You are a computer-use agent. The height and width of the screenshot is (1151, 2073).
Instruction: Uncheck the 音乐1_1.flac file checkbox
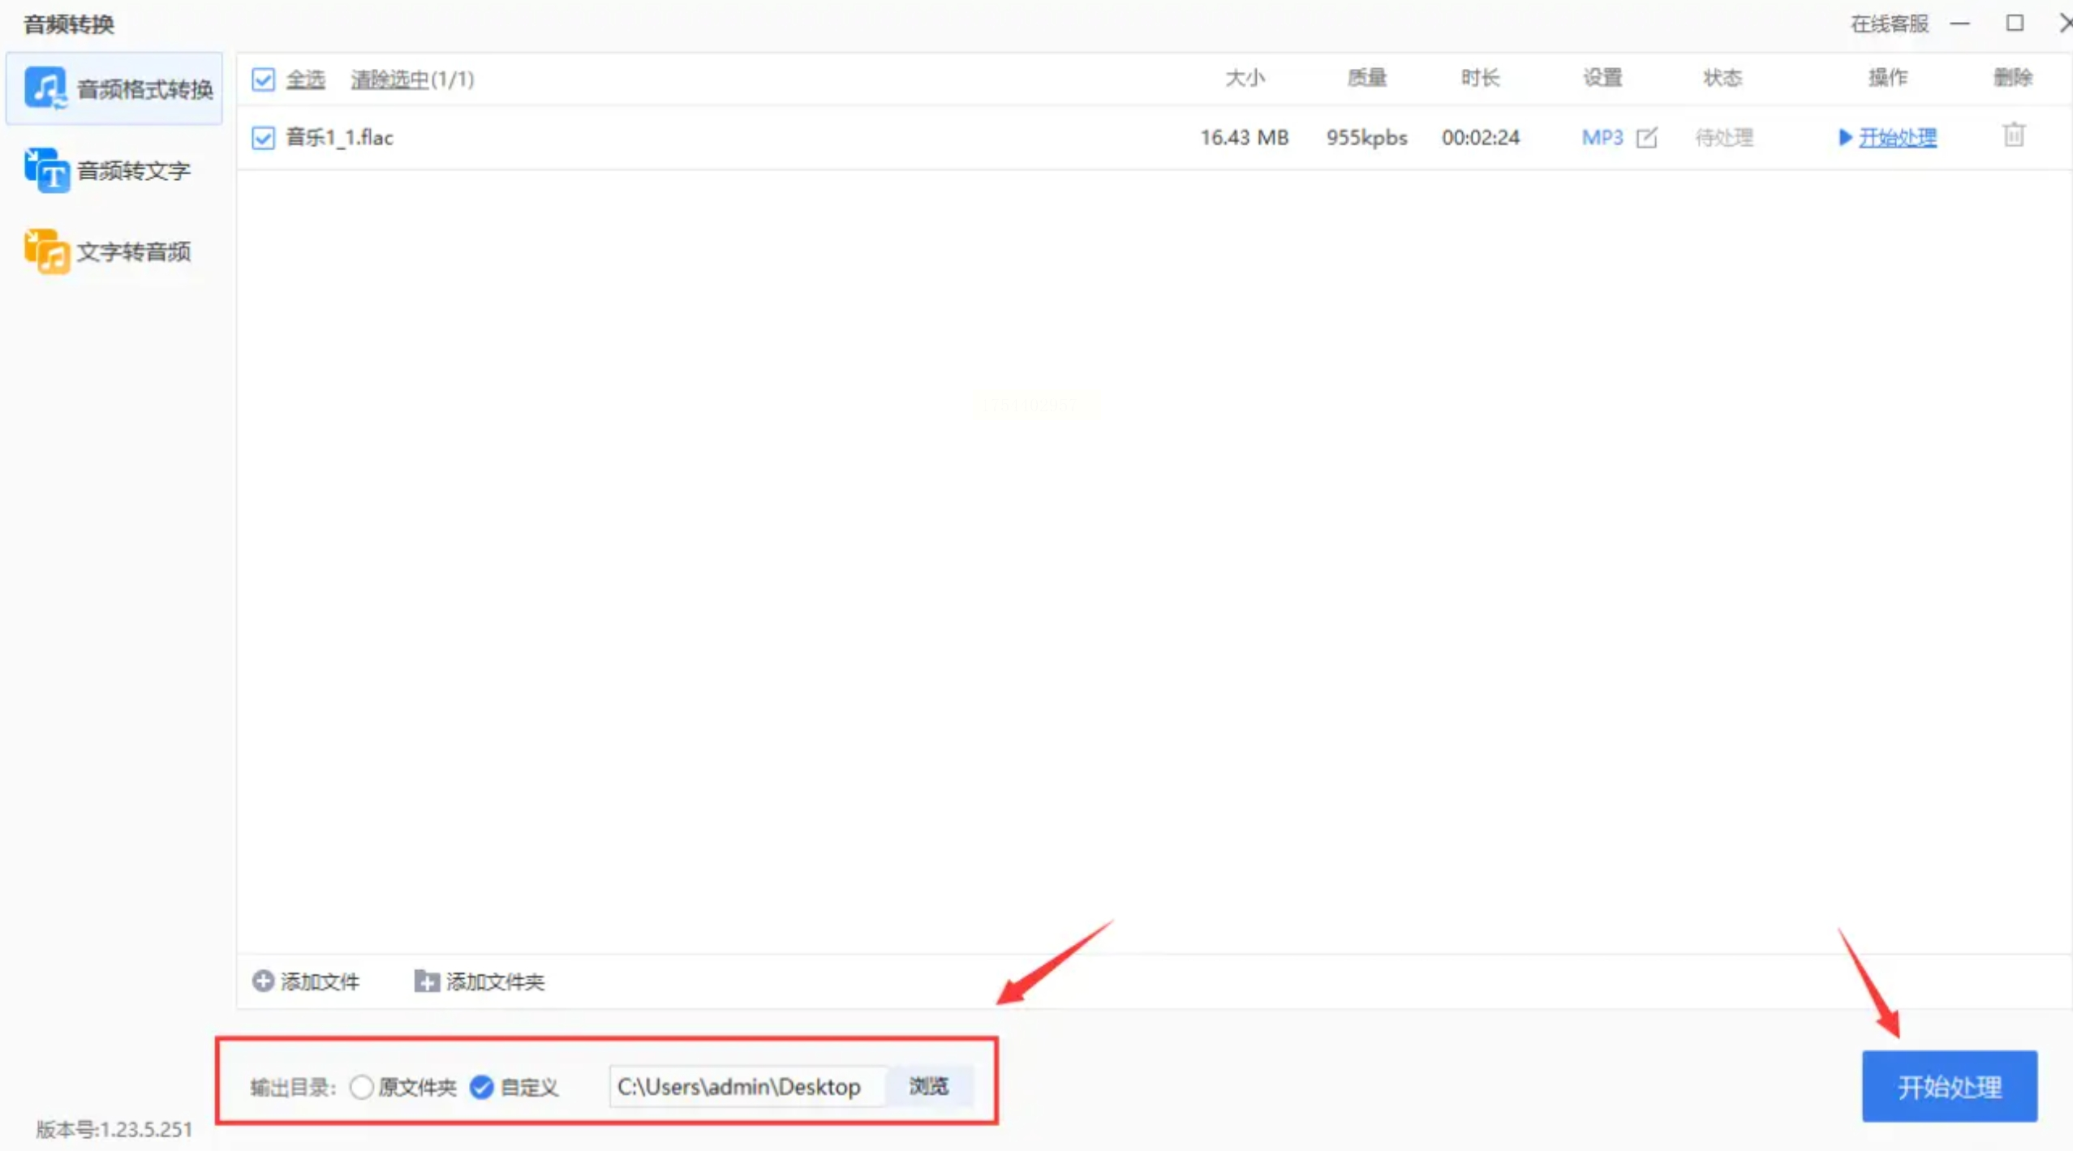263,137
